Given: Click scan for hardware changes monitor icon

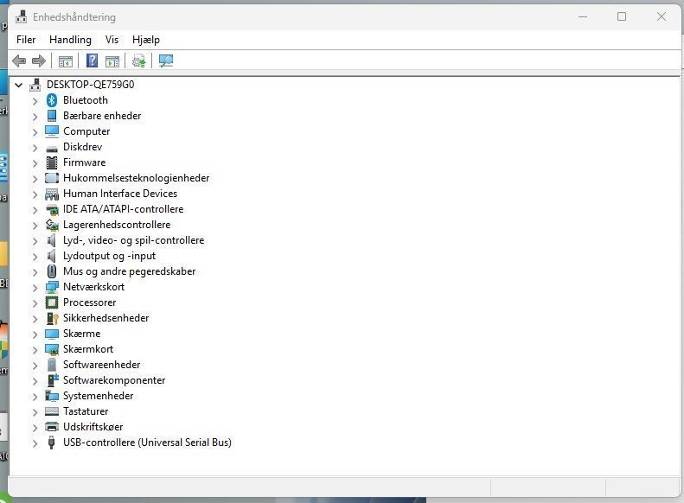Looking at the screenshot, I should [166, 60].
